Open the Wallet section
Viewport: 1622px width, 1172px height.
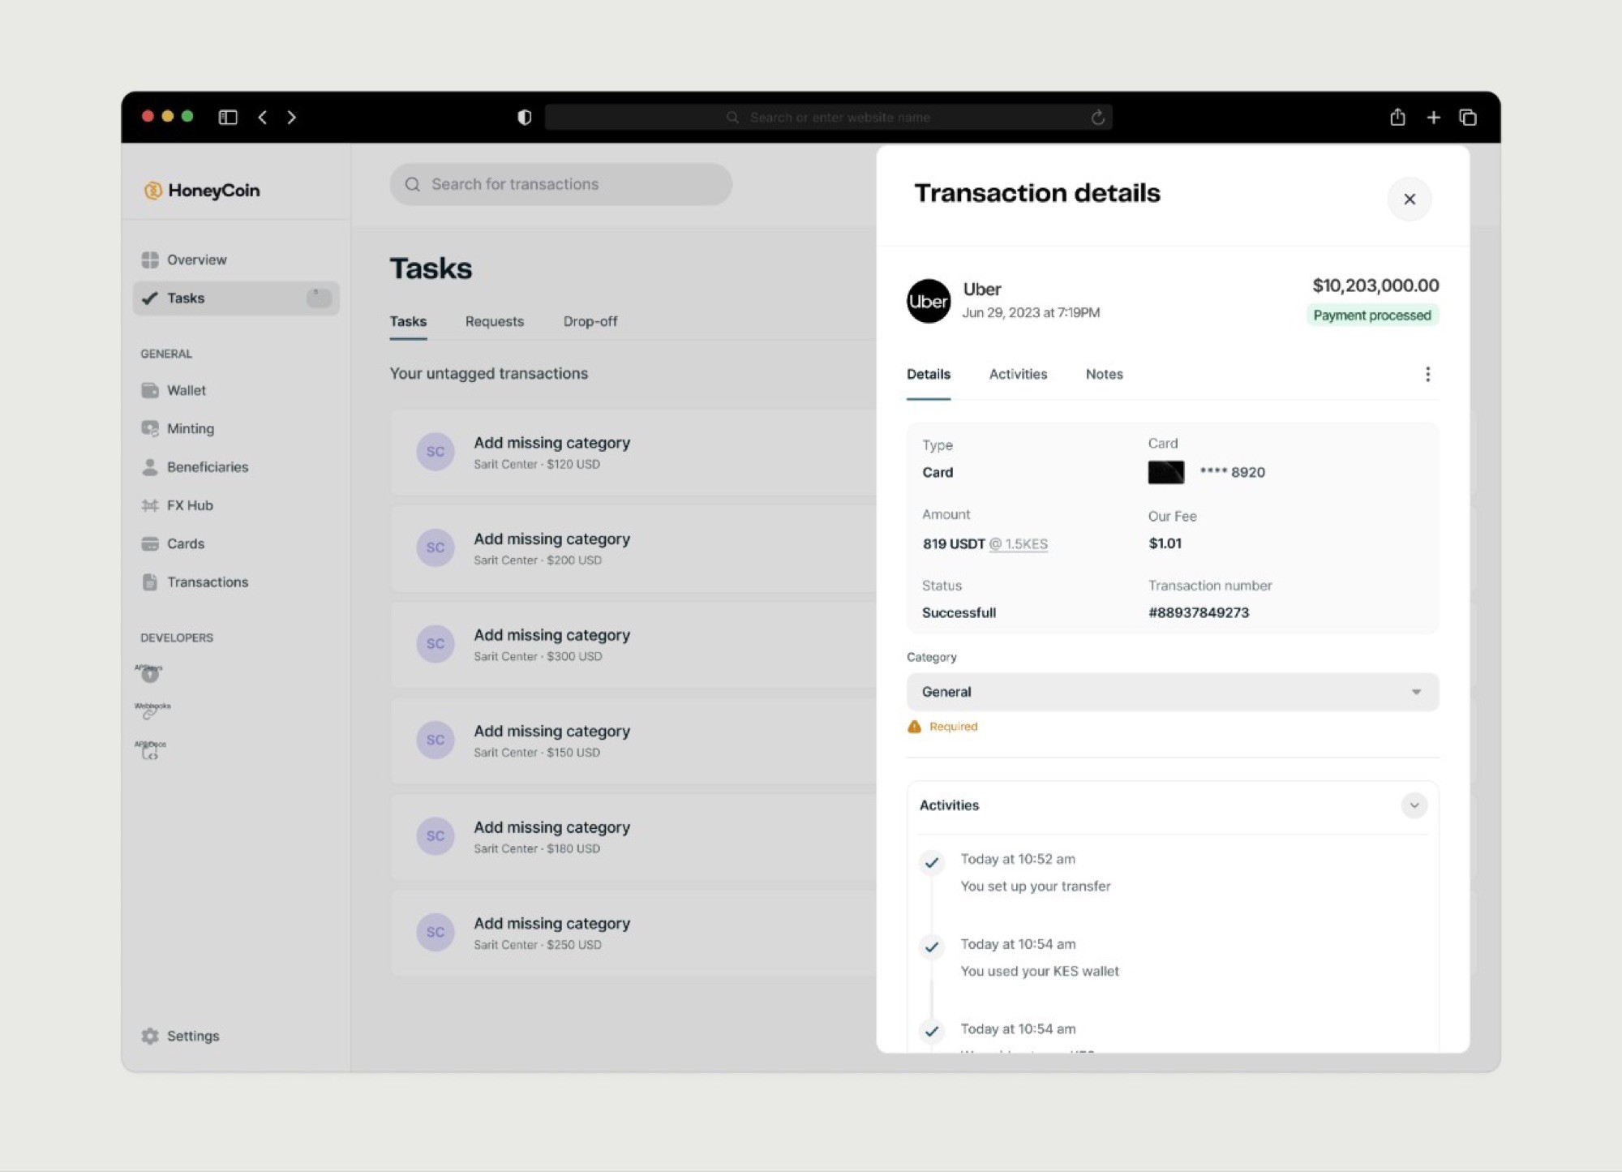tap(174, 390)
